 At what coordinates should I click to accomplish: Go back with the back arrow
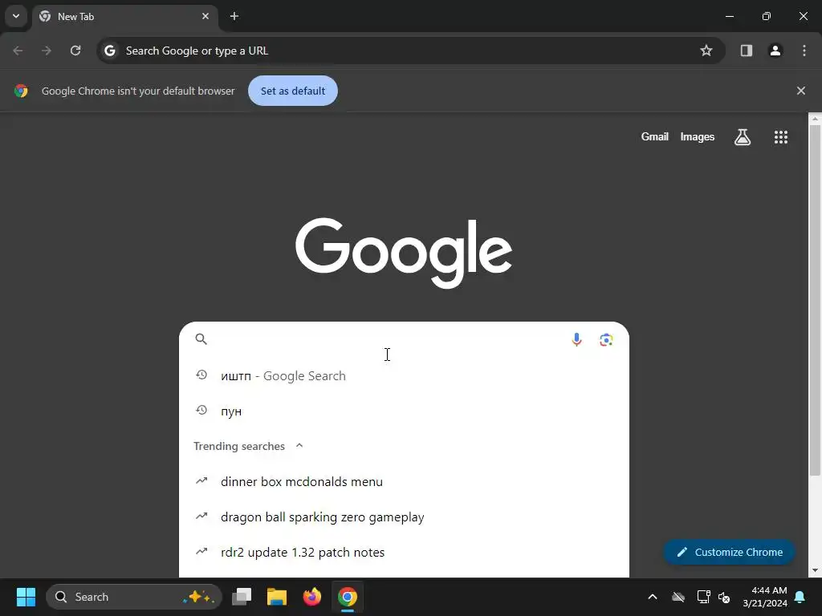18,51
